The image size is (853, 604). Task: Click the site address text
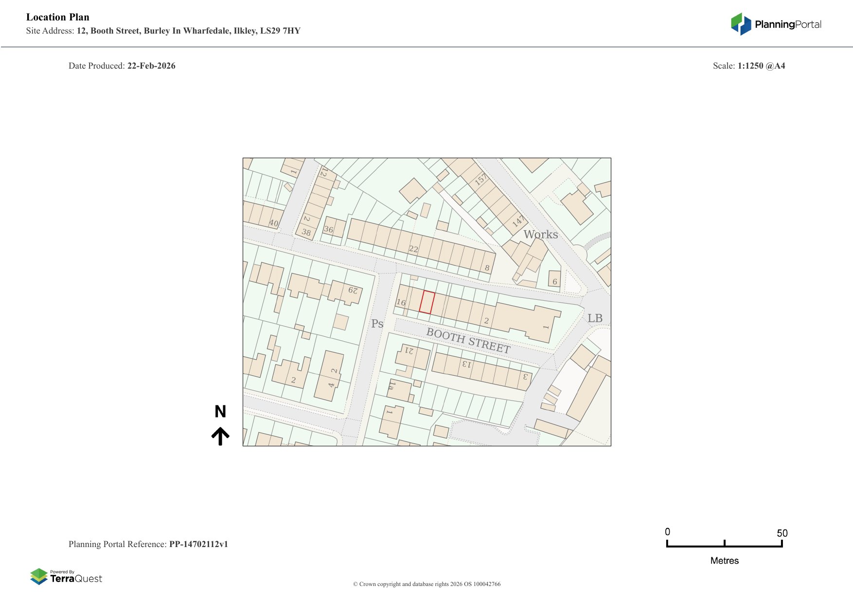188,31
